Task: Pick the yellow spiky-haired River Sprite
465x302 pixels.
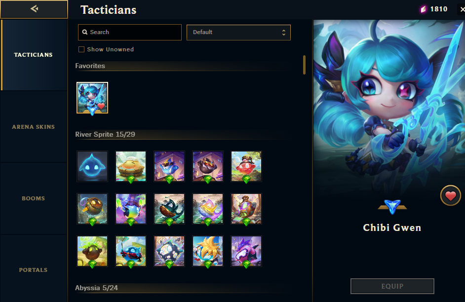Action: tap(208, 251)
